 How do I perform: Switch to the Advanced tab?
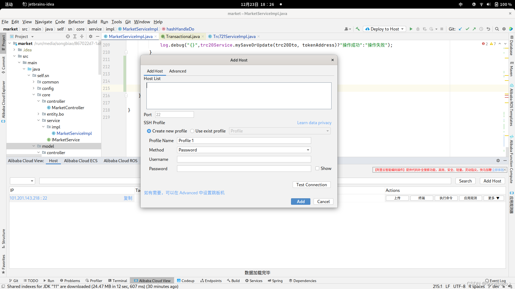pyautogui.click(x=178, y=71)
